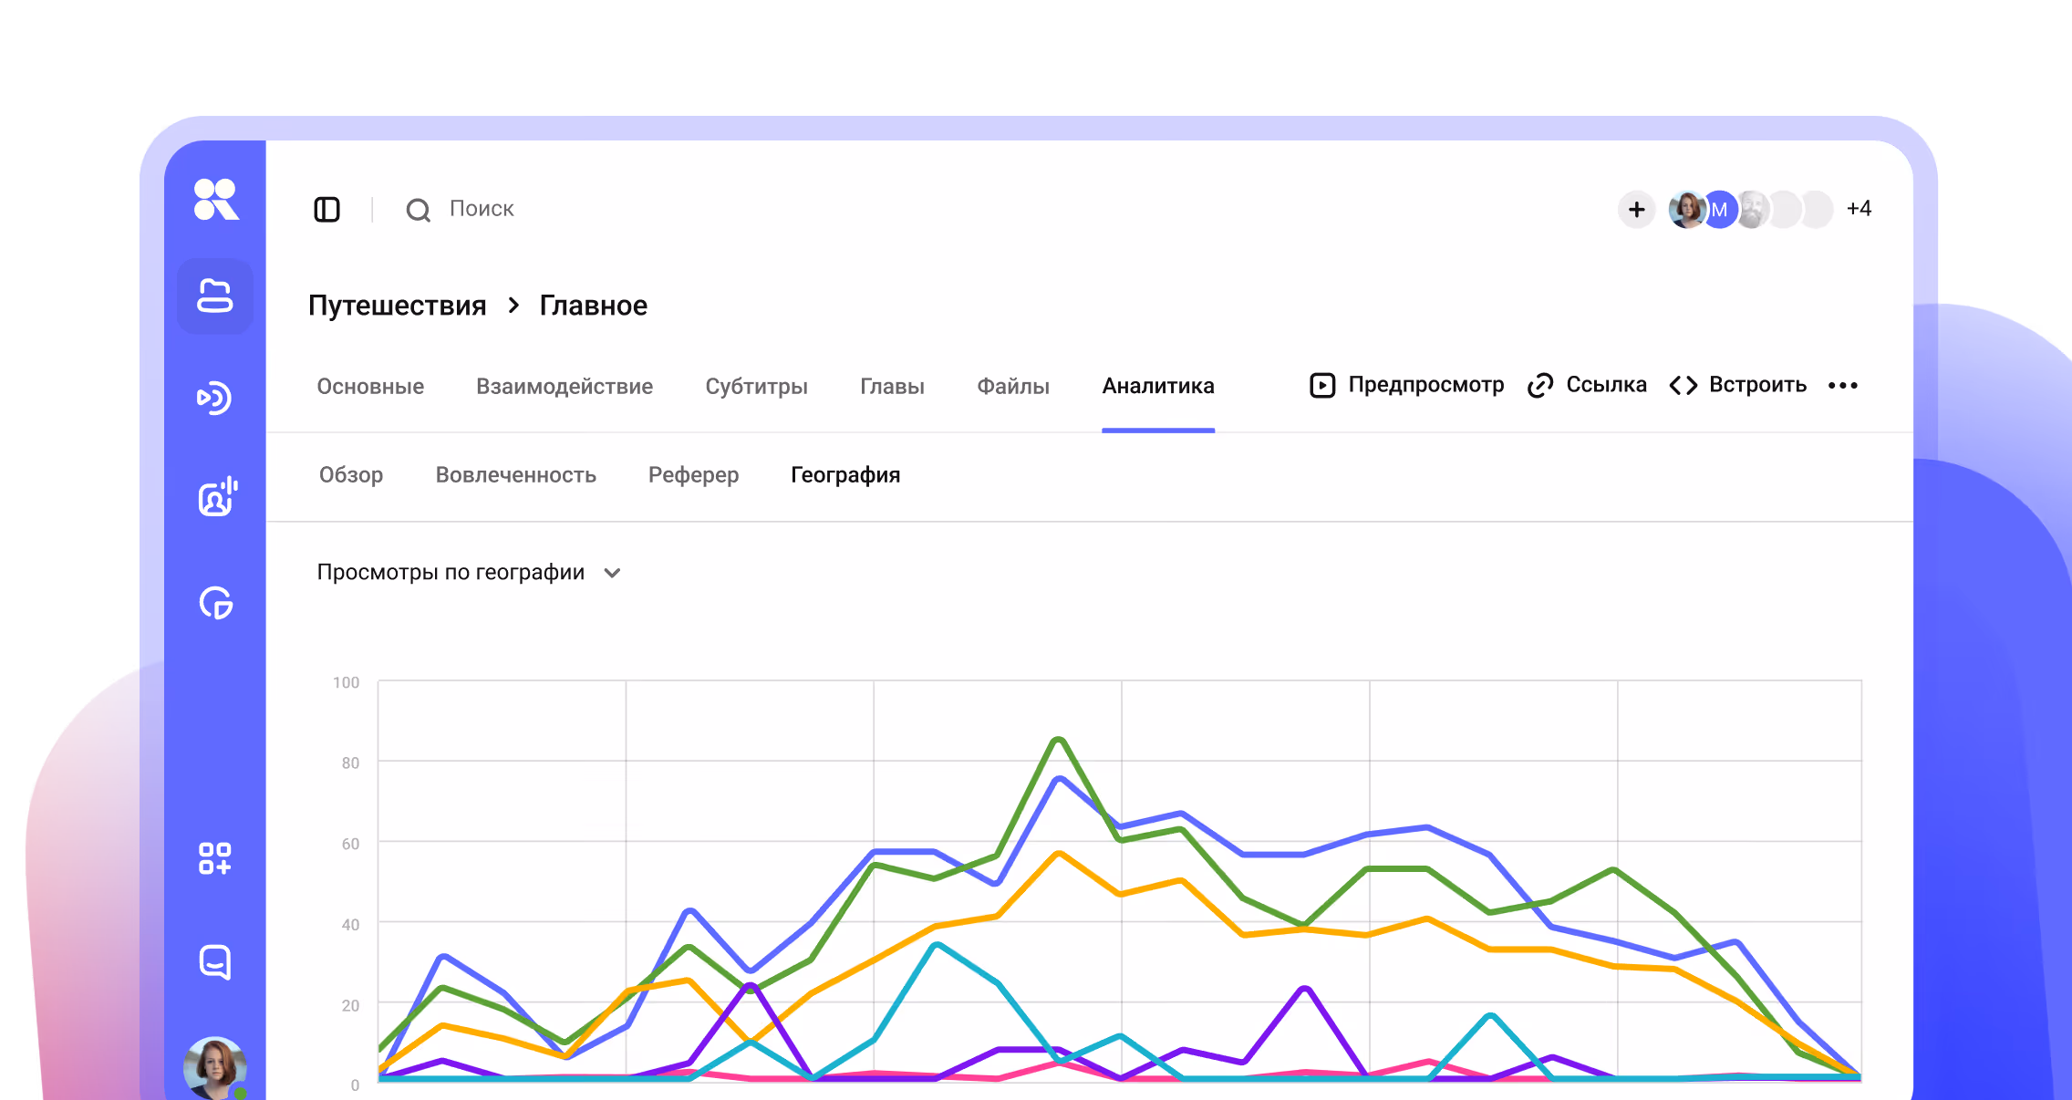Open the AI avatar sidebar icon

coord(217,497)
